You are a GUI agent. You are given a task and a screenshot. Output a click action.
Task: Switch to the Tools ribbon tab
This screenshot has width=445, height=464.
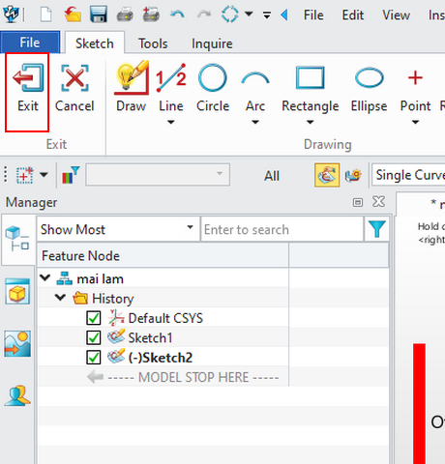tap(153, 43)
